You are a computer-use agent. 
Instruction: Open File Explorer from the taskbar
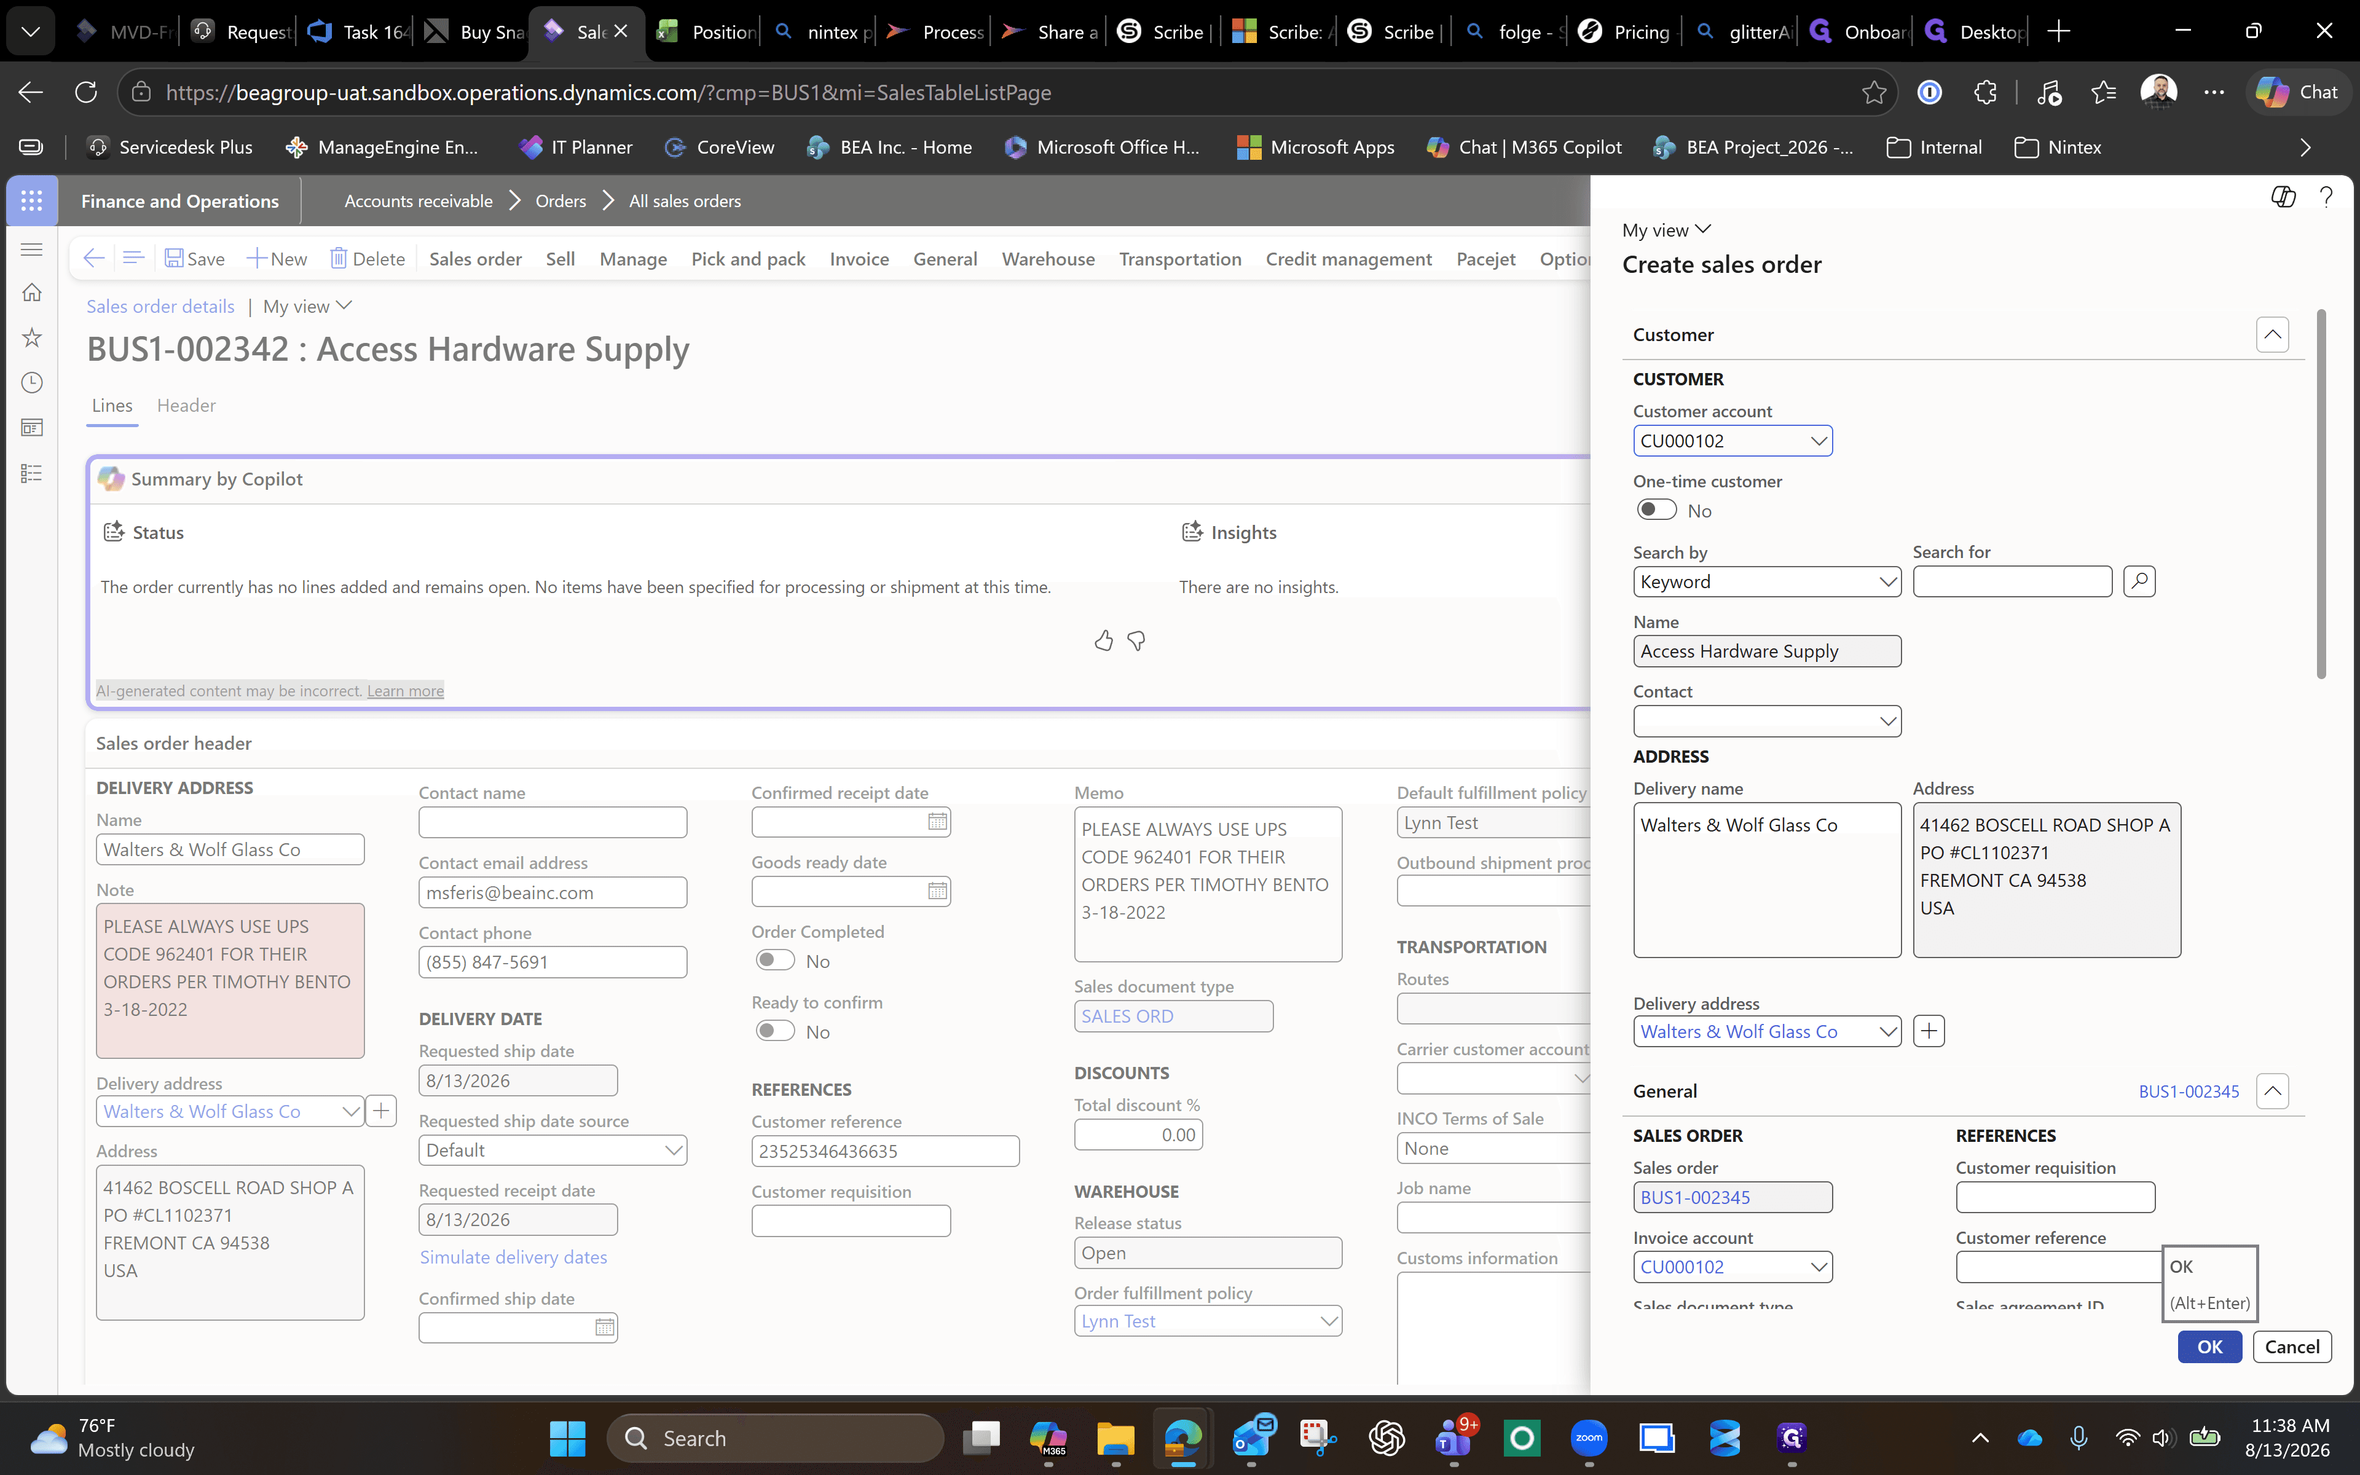1115,1438
